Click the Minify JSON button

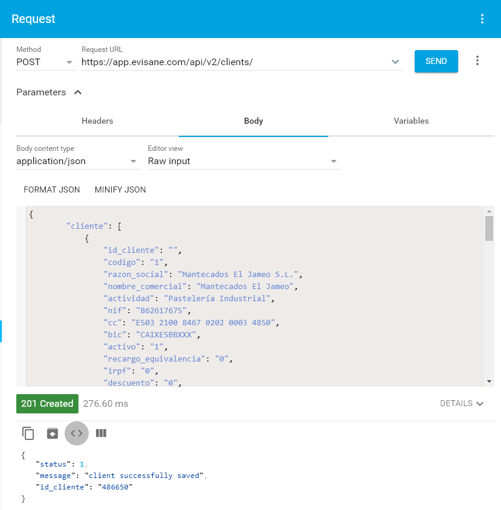(x=120, y=190)
